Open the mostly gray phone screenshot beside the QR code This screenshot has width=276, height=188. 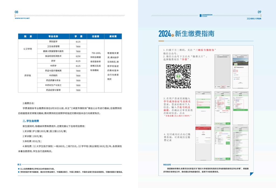[x=222, y=71]
